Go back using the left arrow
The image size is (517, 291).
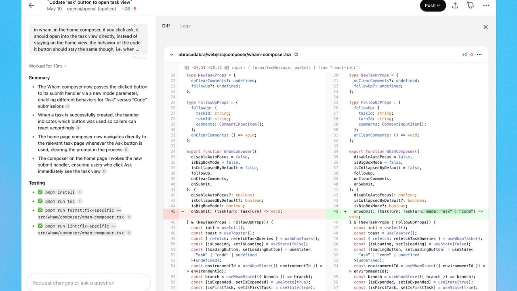[32, 6]
